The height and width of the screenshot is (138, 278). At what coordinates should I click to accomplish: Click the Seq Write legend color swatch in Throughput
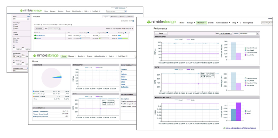click(x=246, y=55)
